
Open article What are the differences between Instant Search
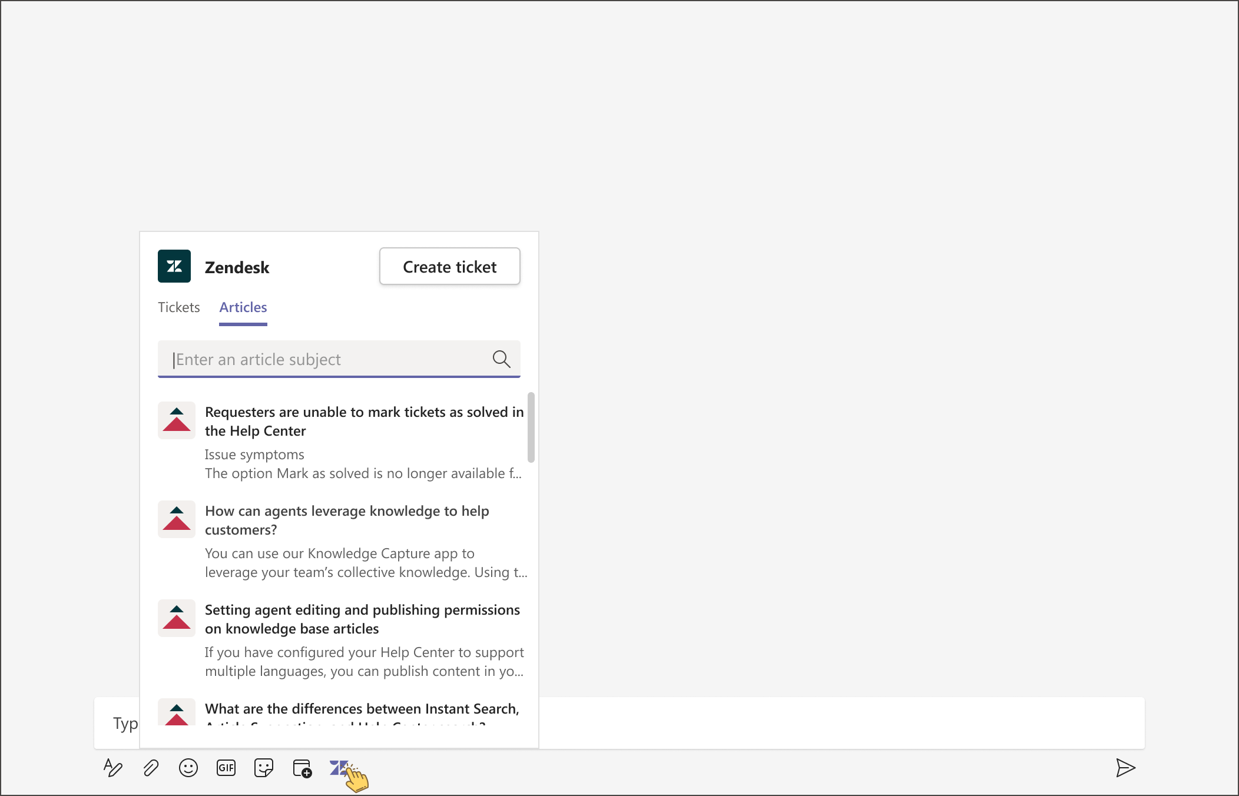tap(362, 714)
